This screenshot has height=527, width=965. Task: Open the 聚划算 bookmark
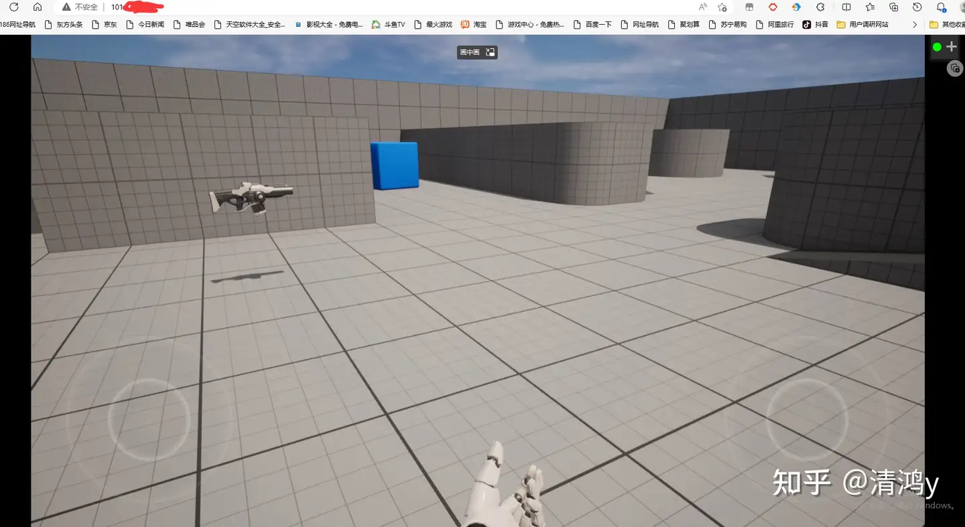[x=684, y=24]
